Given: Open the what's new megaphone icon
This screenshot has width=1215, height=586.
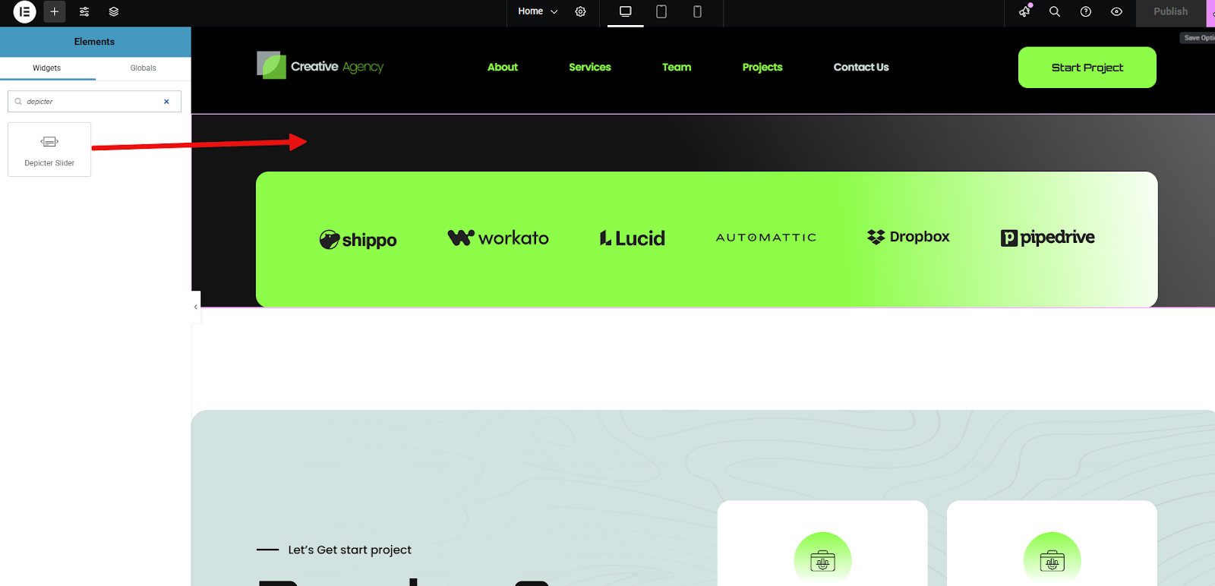Looking at the screenshot, I should pyautogui.click(x=1025, y=11).
